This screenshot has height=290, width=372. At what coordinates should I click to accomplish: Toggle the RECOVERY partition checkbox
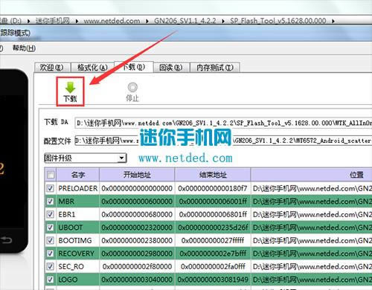[x=51, y=254]
